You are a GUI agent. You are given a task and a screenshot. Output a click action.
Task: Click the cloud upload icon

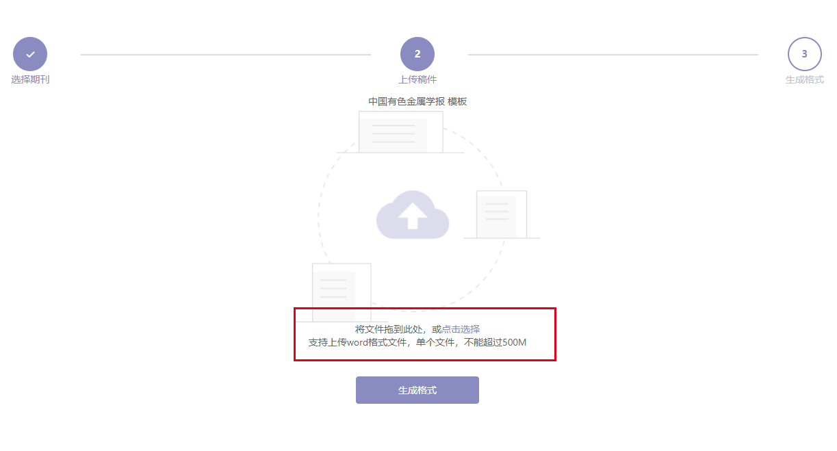pos(413,215)
